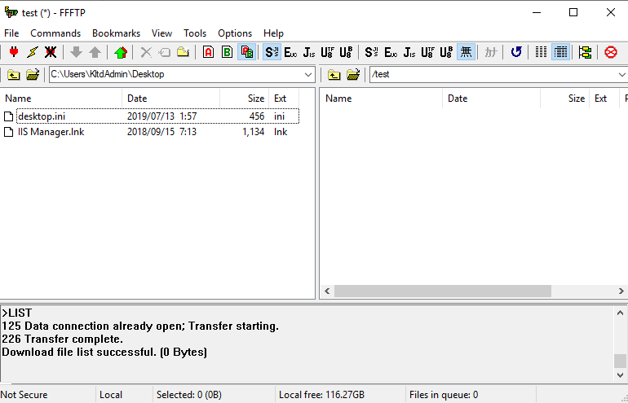Select ASCII transfer mode (red A)
628x403 pixels.
(208, 52)
